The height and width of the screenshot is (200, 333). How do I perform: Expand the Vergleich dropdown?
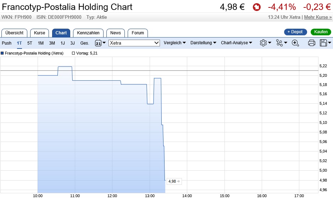click(174, 43)
